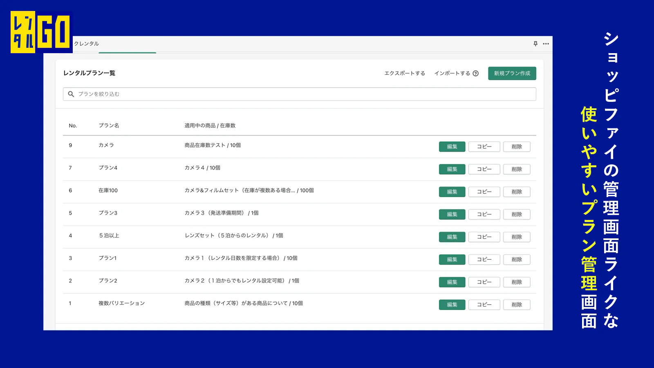
Task: Copy the 5泊以上 plan
Action: click(484, 237)
